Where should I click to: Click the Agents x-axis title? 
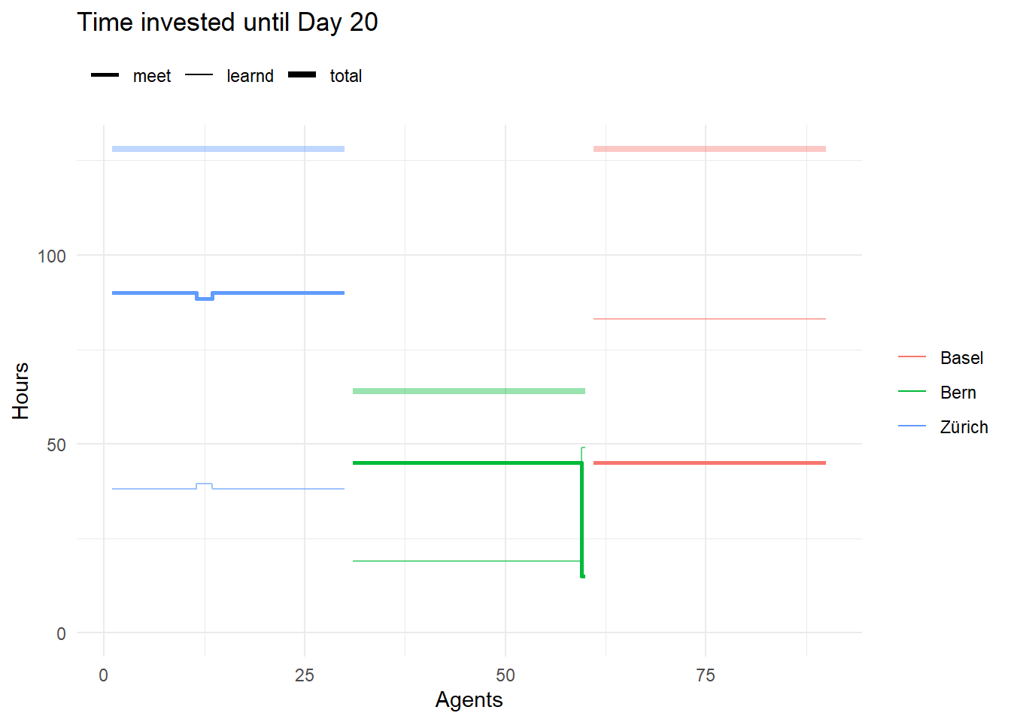(469, 699)
